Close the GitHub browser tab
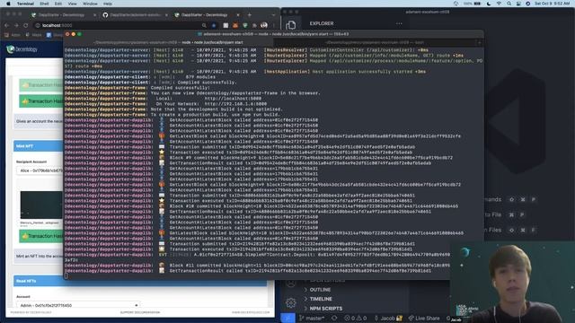This screenshot has height=323, width=575. 166,15
